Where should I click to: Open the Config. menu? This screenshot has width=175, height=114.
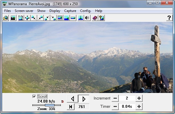click(x=86, y=11)
